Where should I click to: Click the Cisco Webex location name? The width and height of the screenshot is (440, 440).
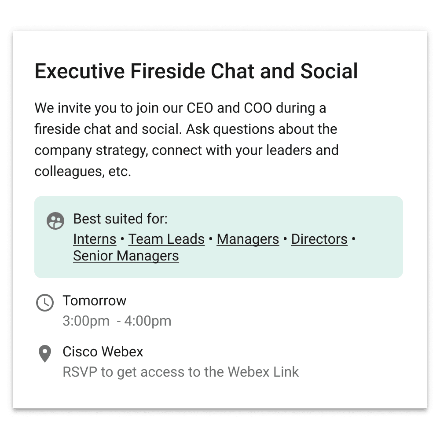click(x=103, y=352)
